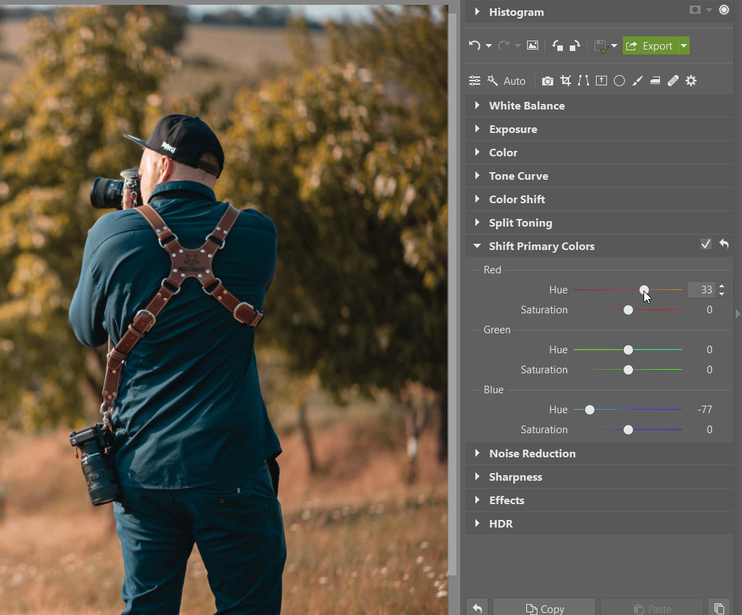The width and height of the screenshot is (742, 615).
Task: Select the horizon alignment tool
Action: click(601, 81)
